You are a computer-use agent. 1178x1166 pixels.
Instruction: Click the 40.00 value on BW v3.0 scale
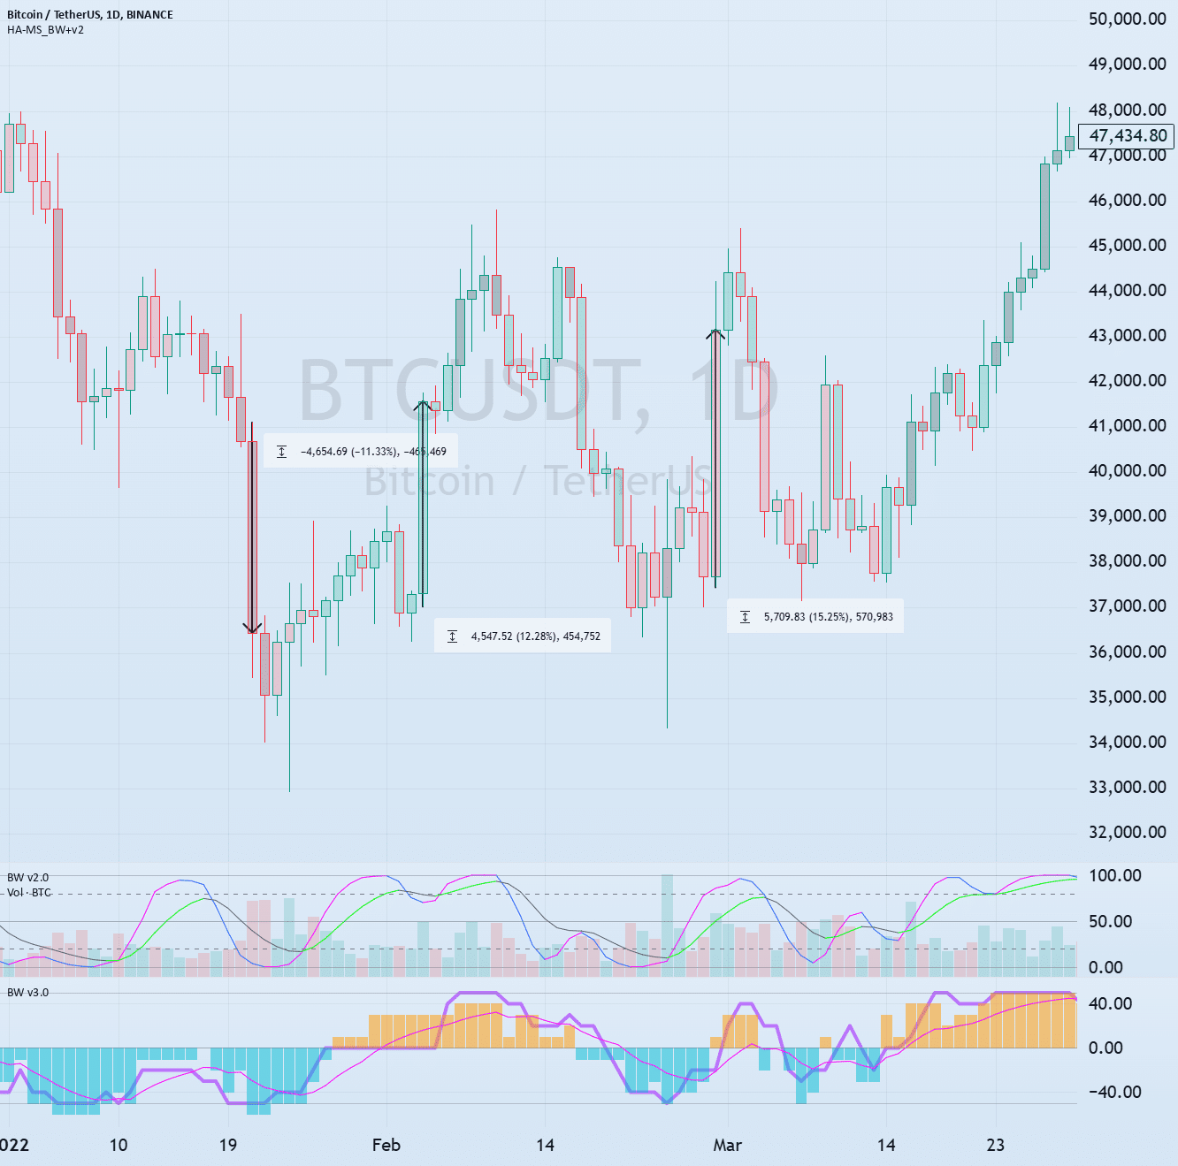click(1110, 1003)
